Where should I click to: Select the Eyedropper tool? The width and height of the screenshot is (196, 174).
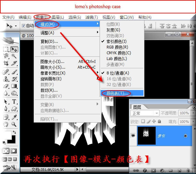point(14,117)
